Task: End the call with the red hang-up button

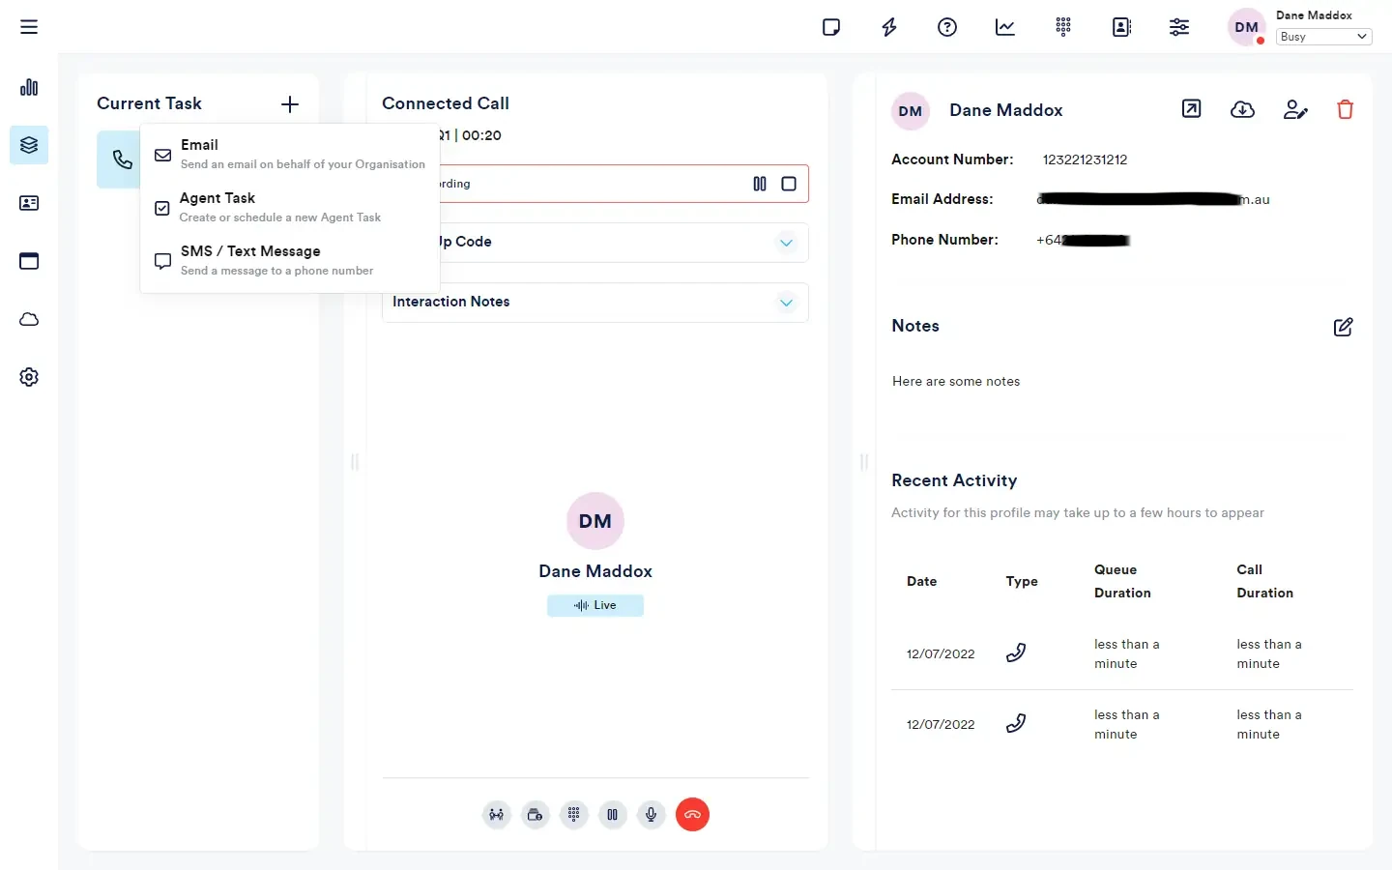Action: click(692, 815)
